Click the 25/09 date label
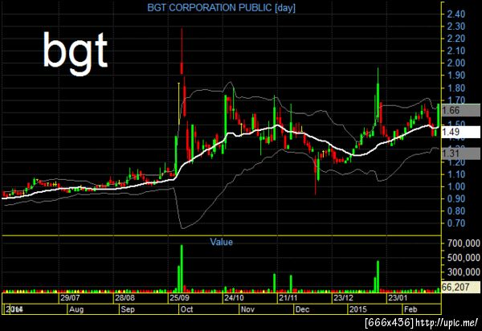Viewport: 482px width, 331px height. (x=179, y=298)
